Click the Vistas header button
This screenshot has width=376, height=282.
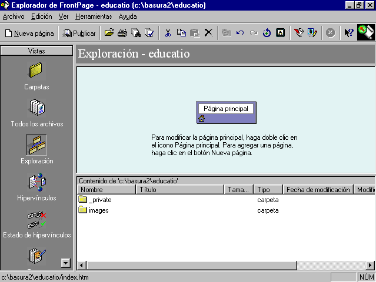coord(36,51)
